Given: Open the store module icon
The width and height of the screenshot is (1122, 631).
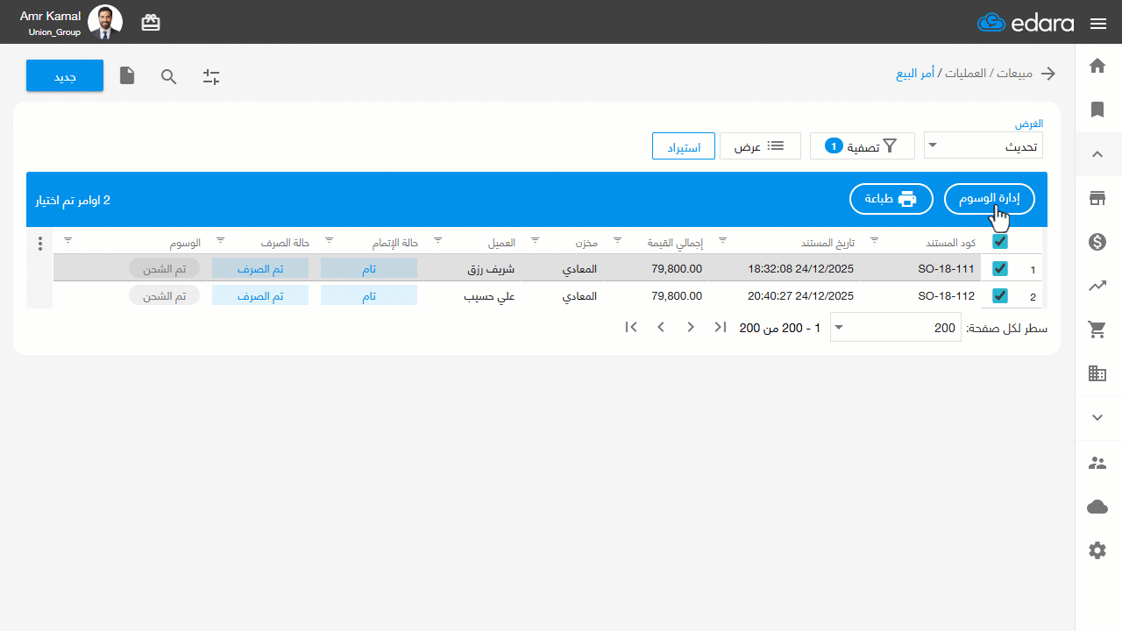Looking at the screenshot, I should click(1097, 198).
